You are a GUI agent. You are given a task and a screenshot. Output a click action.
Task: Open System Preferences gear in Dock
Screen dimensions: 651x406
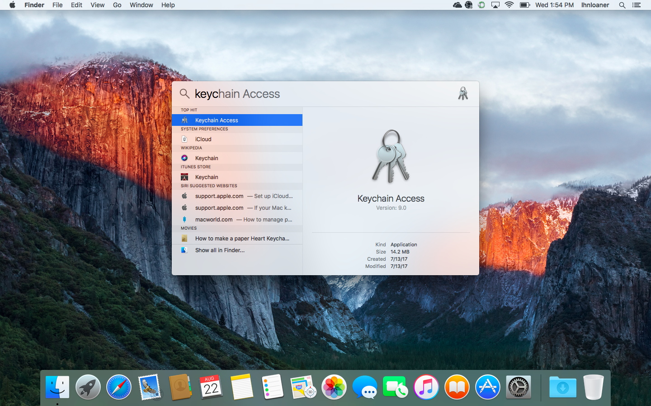coord(519,387)
